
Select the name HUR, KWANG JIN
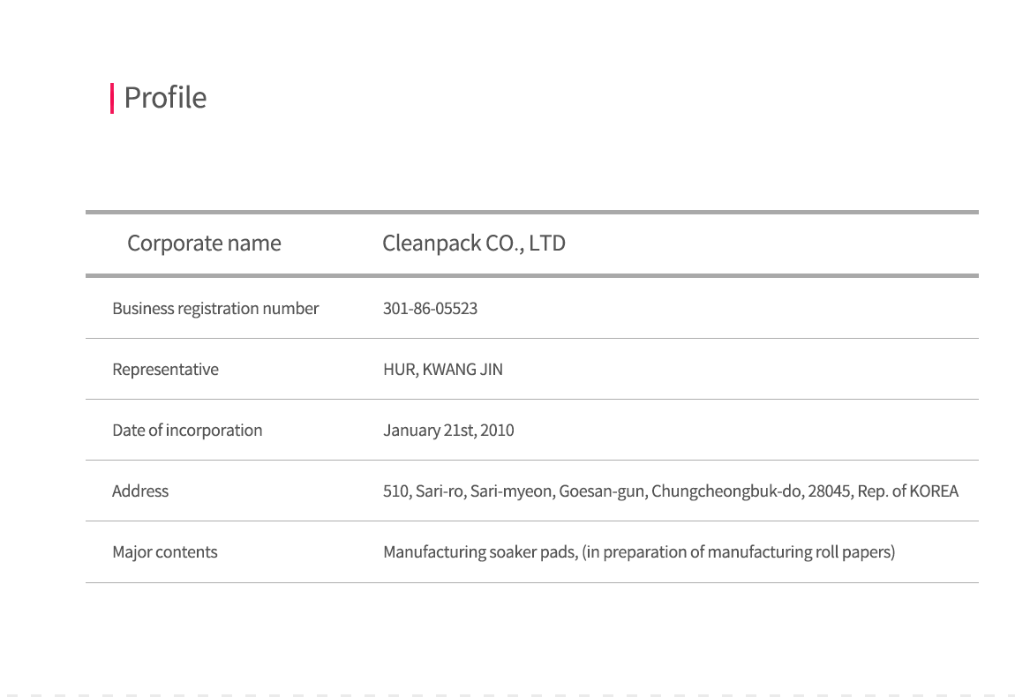pos(443,370)
